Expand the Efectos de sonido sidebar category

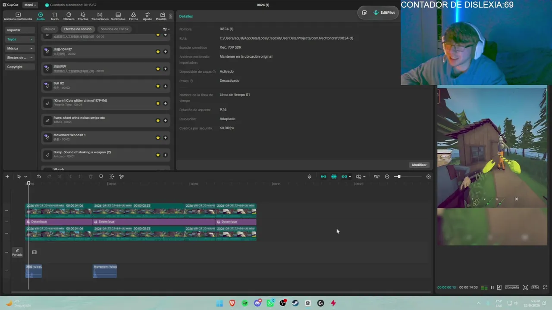point(20,58)
